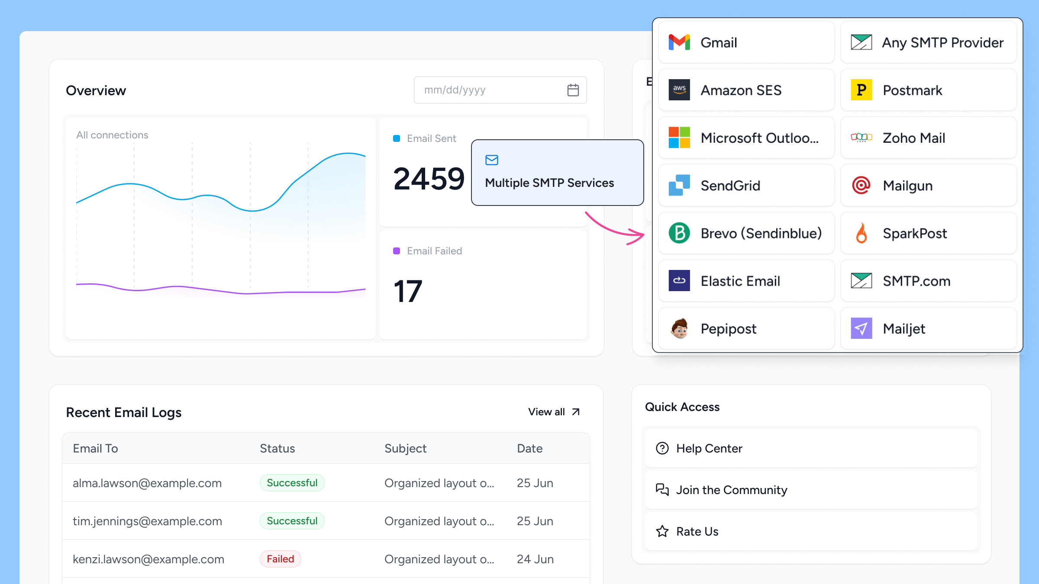Viewport: 1039px width, 584px height.
Task: Click the Email To column header
Action: (95, 448)
